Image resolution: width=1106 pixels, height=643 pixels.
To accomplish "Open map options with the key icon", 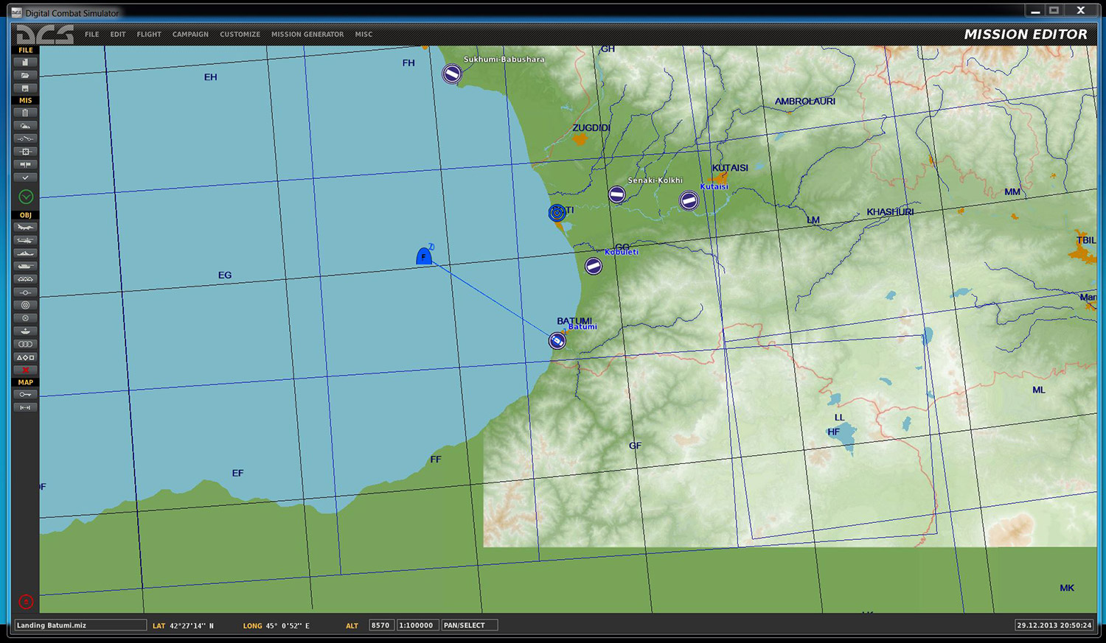I will click(25, 395).
